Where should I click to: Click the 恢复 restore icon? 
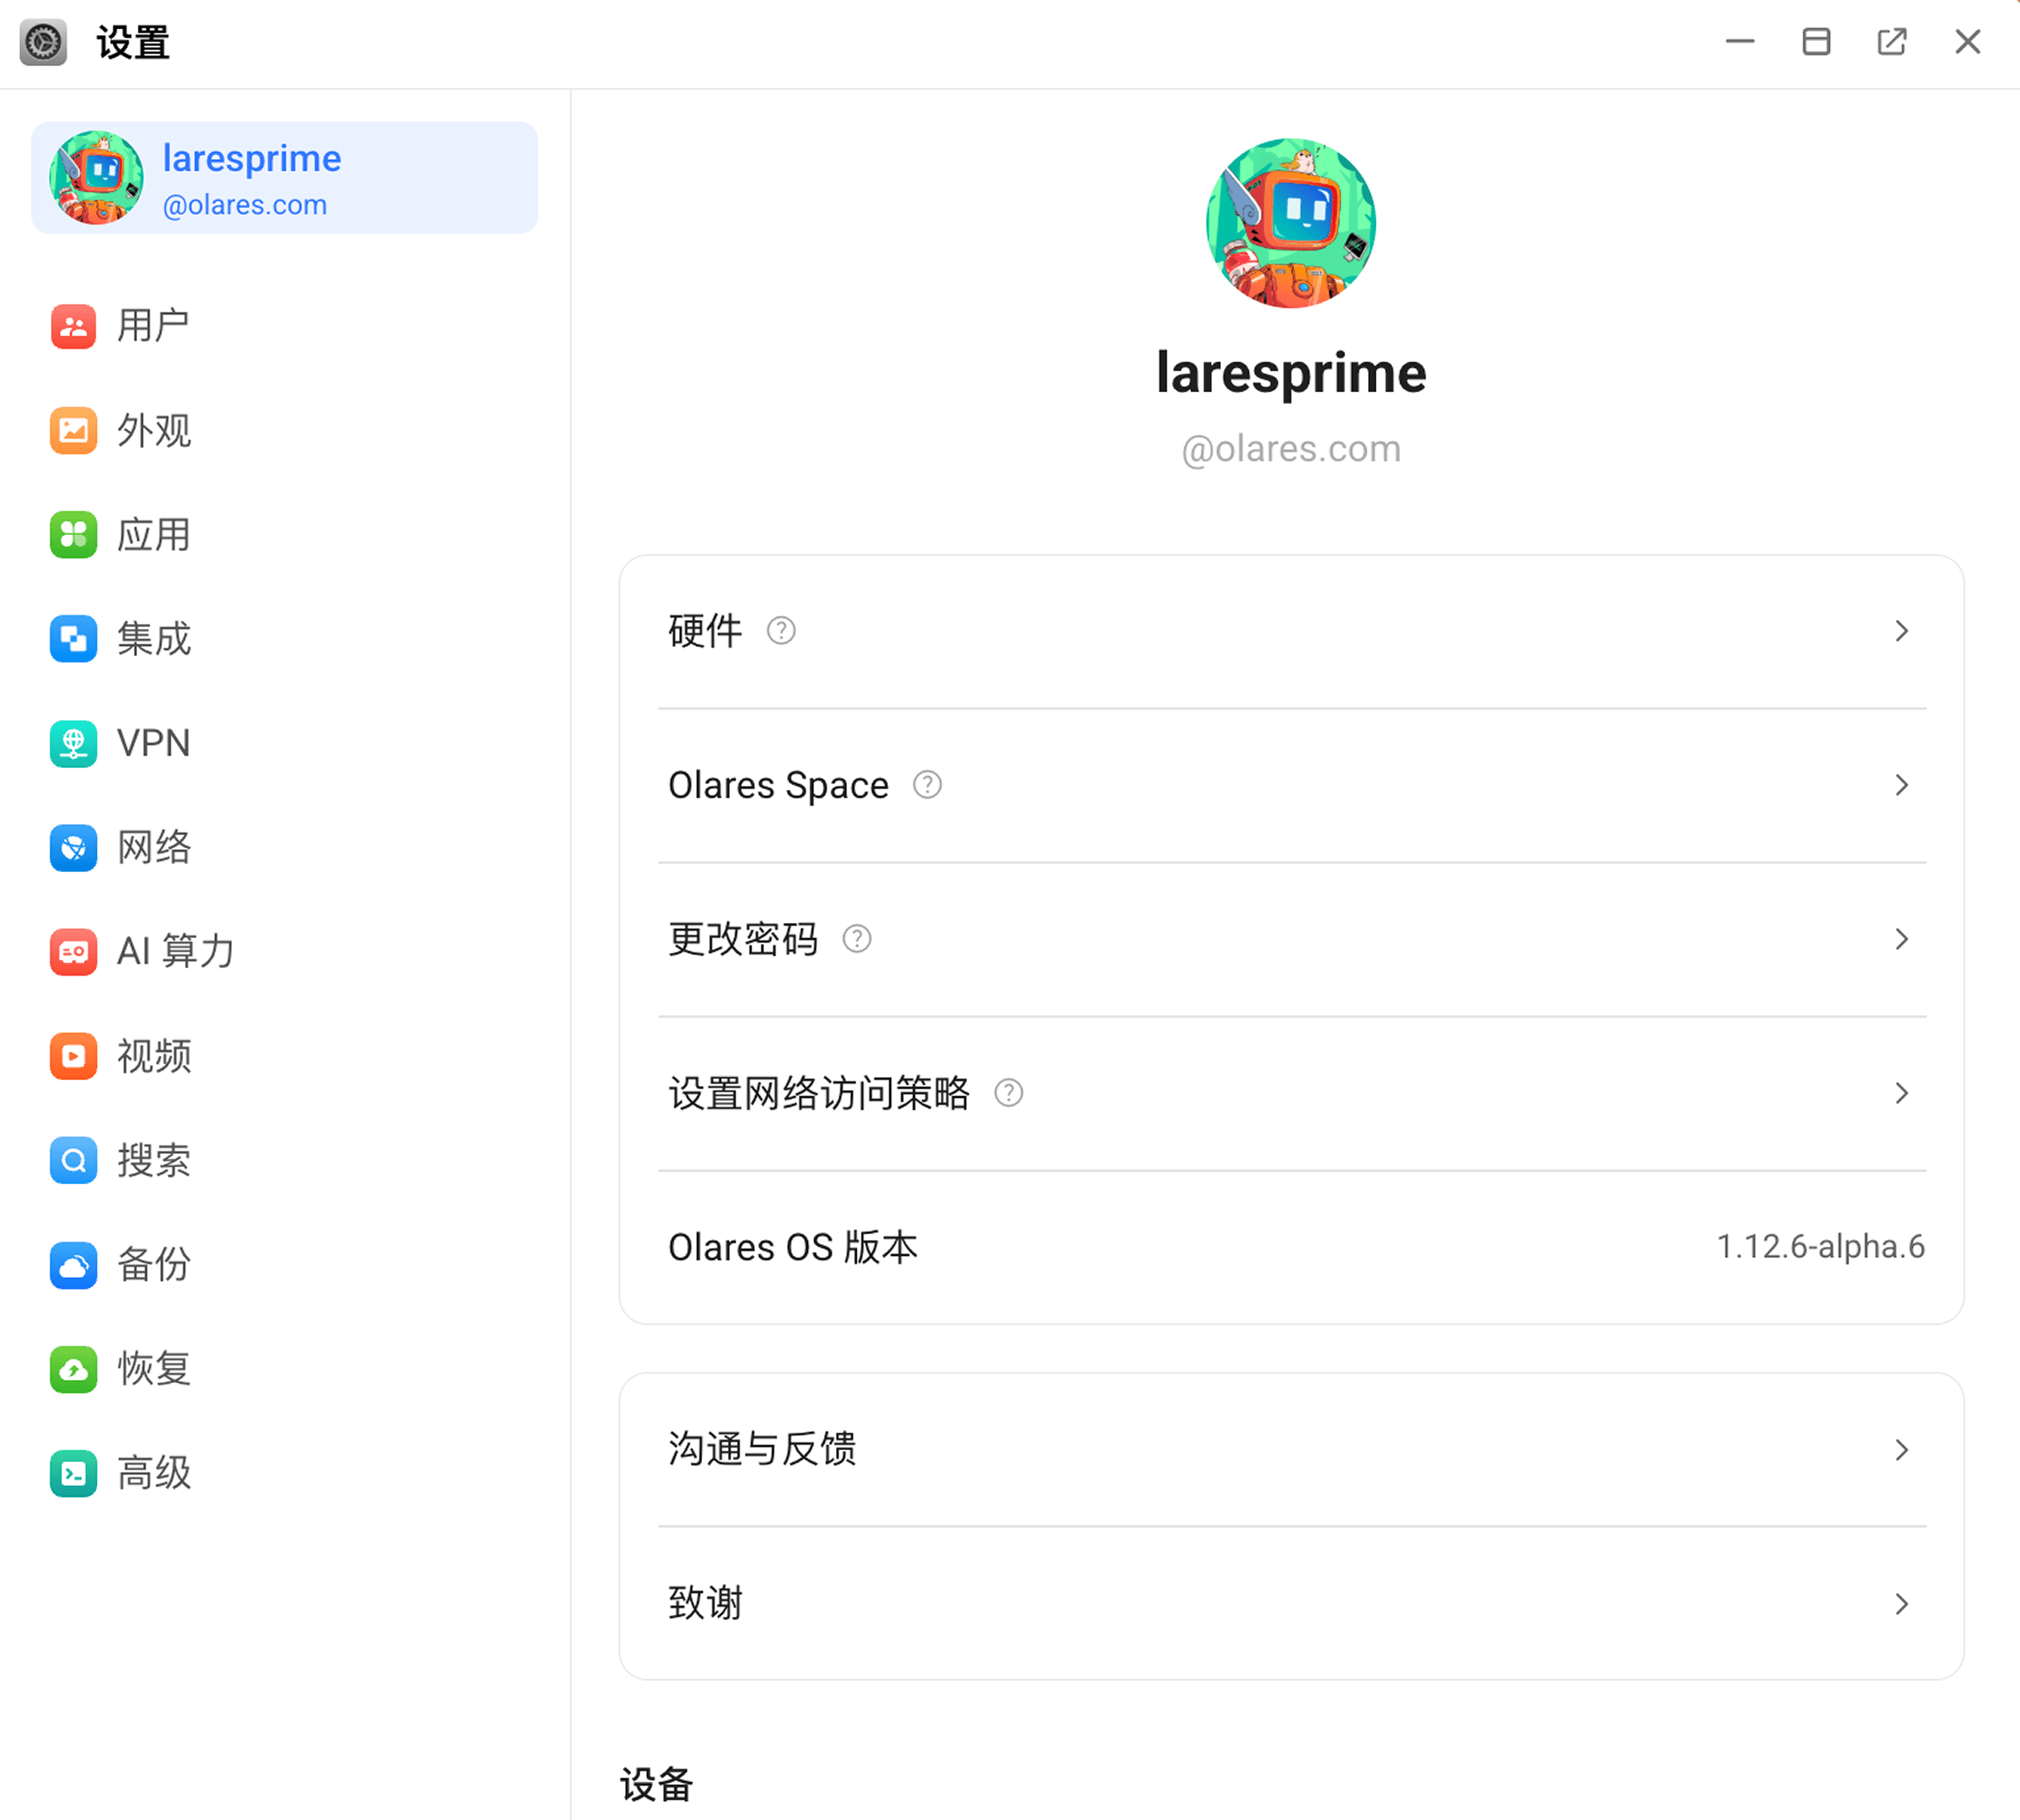coord(73,1369)
